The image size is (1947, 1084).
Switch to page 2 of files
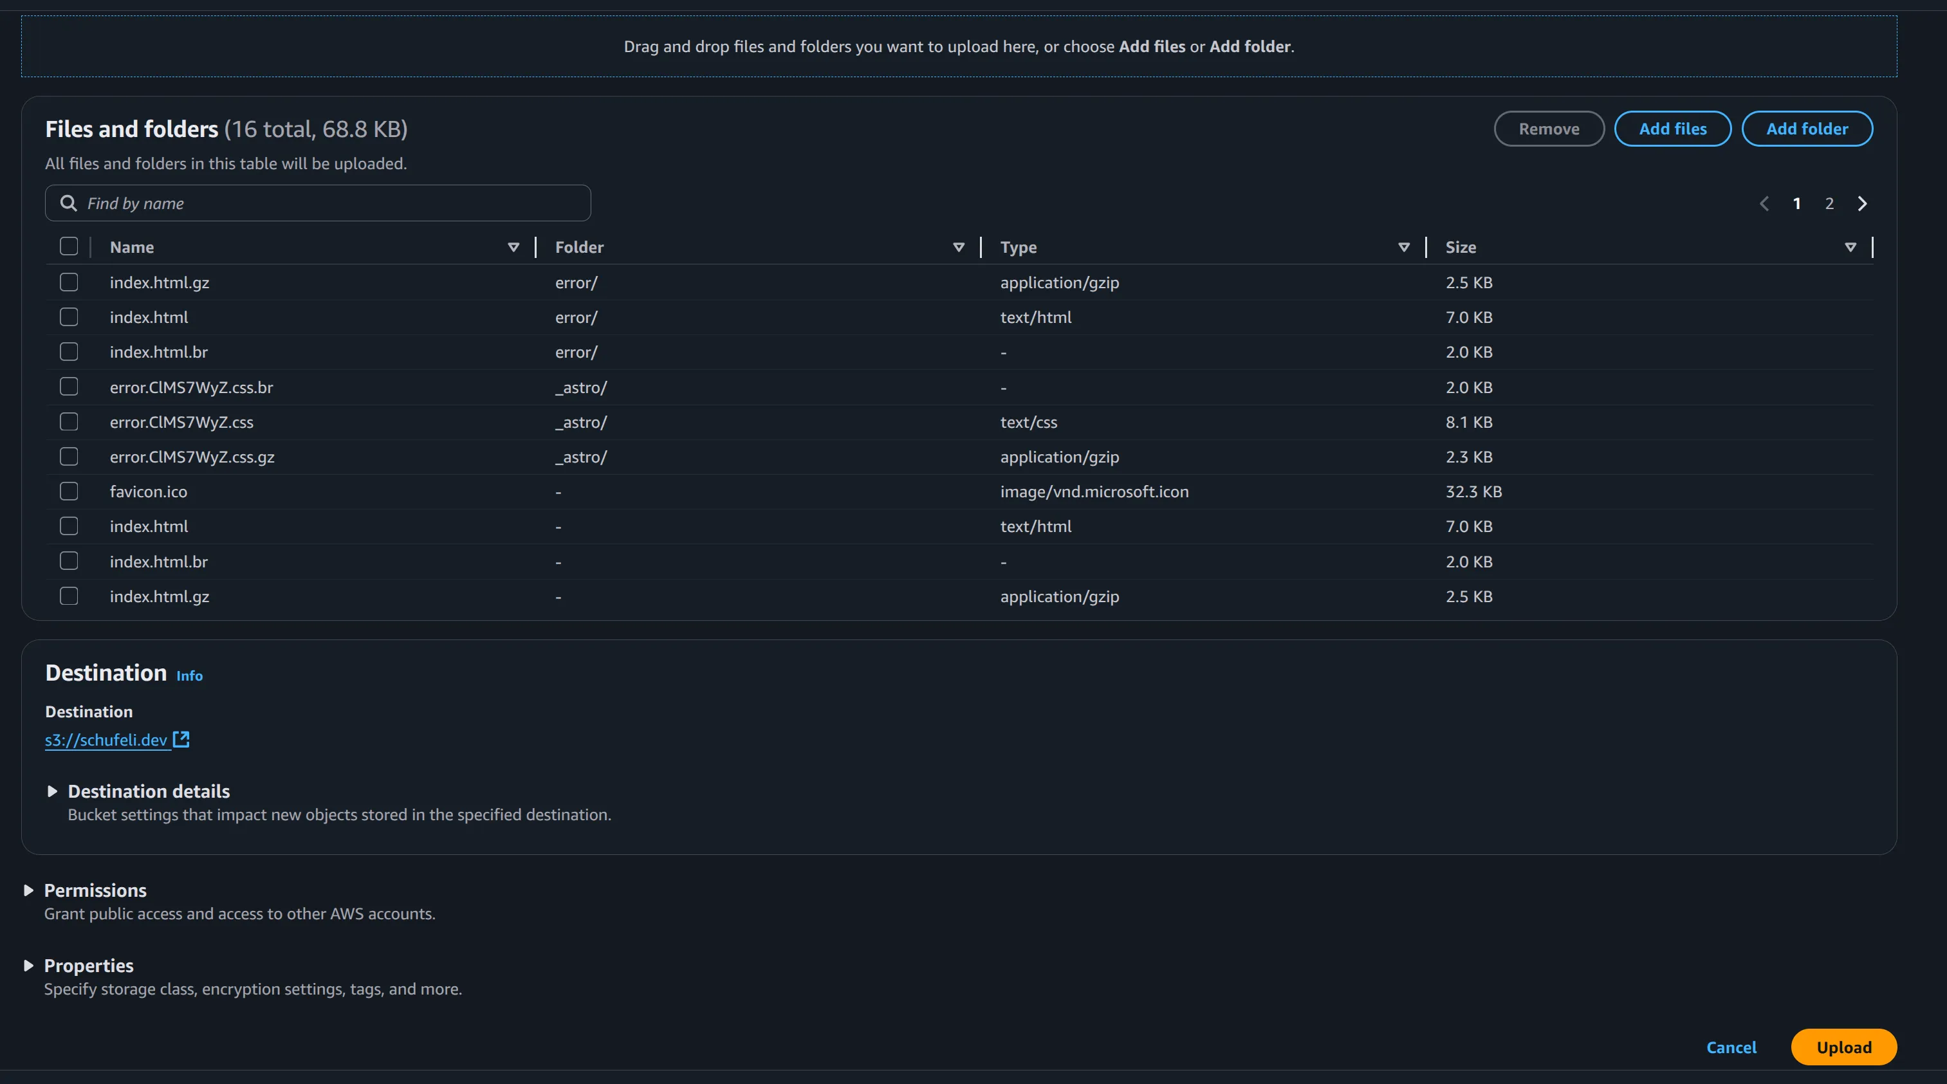[1829, 203]
